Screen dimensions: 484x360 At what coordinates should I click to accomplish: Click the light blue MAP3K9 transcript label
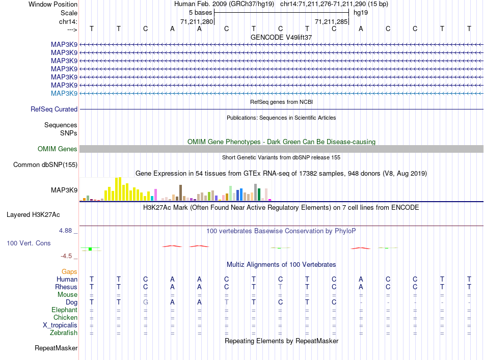pos(64,93)
